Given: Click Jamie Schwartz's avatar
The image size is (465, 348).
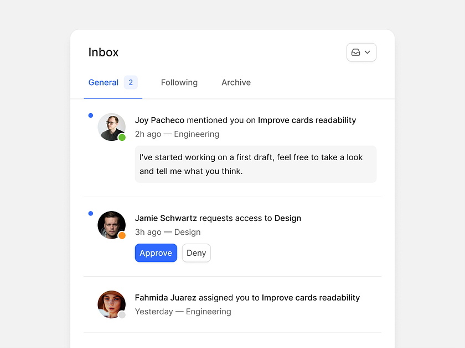Looking at the screenshot, I should 111,225.
